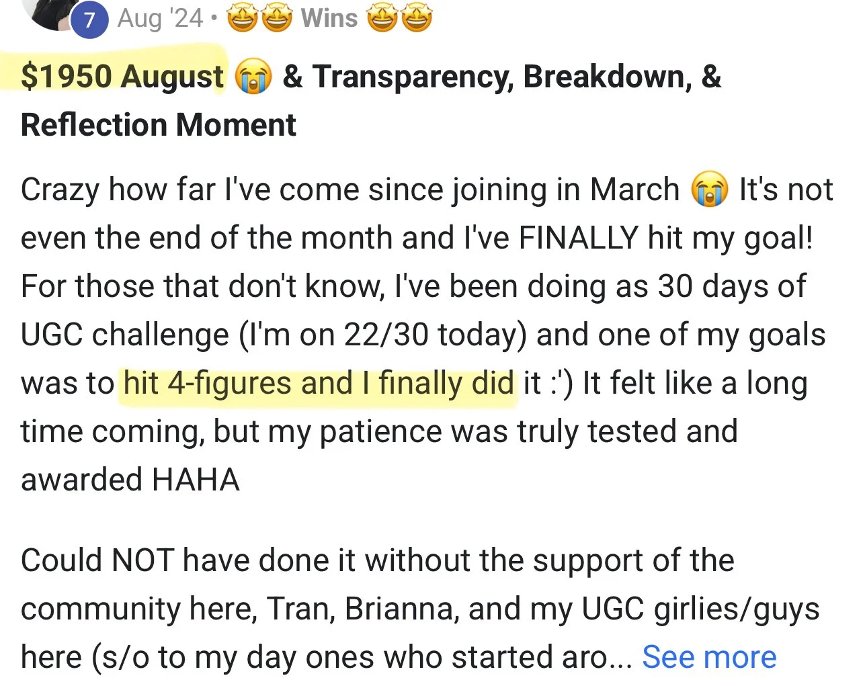The height and width of the screenshot is (686, 863).
Task: Click the word 'FINALLY' in the post
Action: tap(578, 238)
